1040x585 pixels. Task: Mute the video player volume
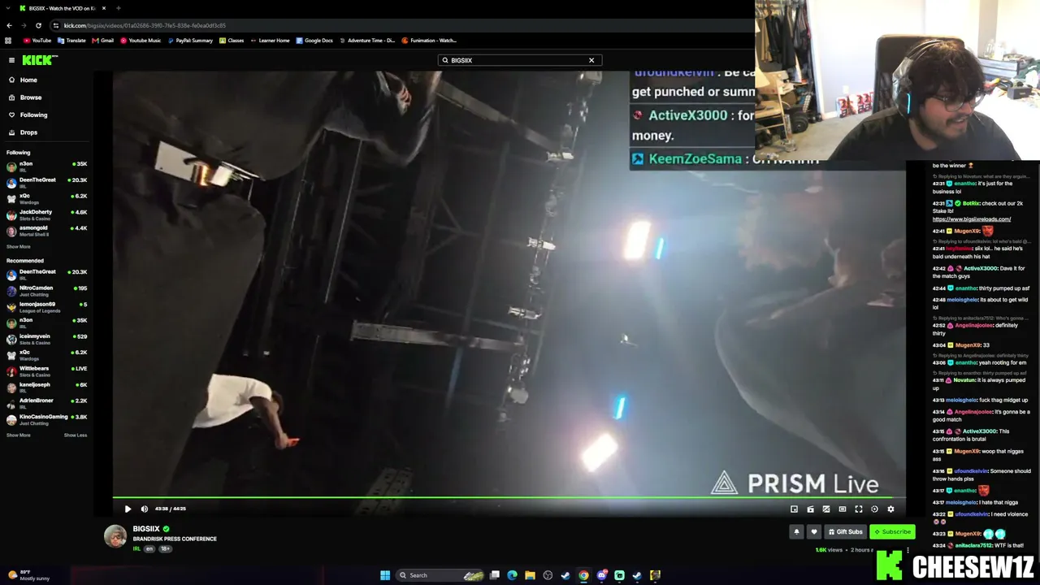pos(145,509)
